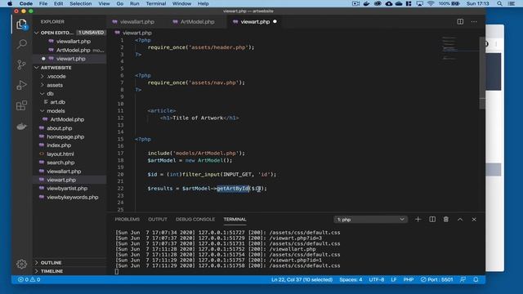
Task: Open the Manage gear menu
Action: click(x=22, y=264)
